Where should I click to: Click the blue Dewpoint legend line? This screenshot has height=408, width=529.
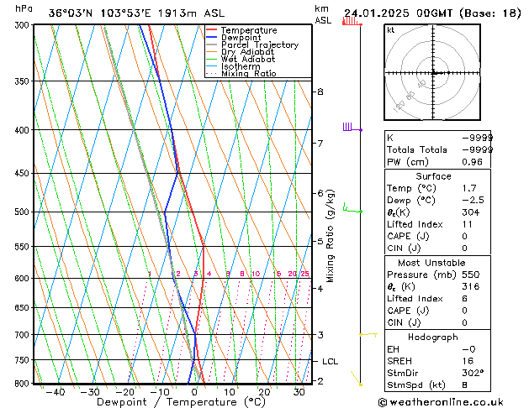point(211,38)
